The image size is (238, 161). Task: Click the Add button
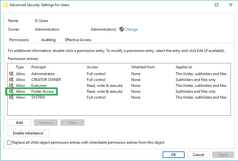(19, 122)
